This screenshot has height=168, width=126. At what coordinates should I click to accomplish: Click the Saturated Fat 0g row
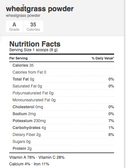coord(63,86)
